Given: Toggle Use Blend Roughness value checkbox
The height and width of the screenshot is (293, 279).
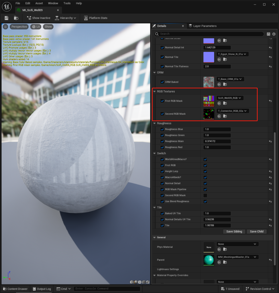Looking at the screenshot, I should point(205,201).
